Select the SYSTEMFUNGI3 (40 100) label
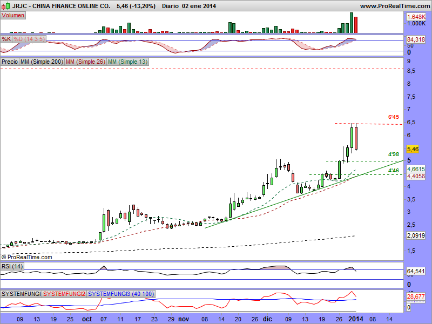 pyautogui.click(x=121, y=294)
